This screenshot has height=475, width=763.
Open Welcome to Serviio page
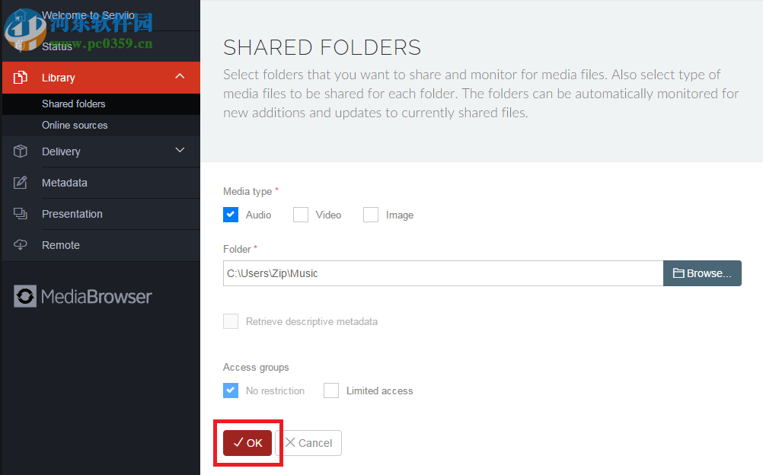point(88,15)
